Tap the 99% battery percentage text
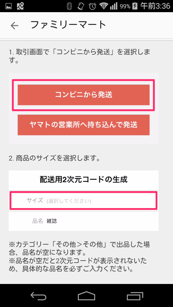 (125, 6)
